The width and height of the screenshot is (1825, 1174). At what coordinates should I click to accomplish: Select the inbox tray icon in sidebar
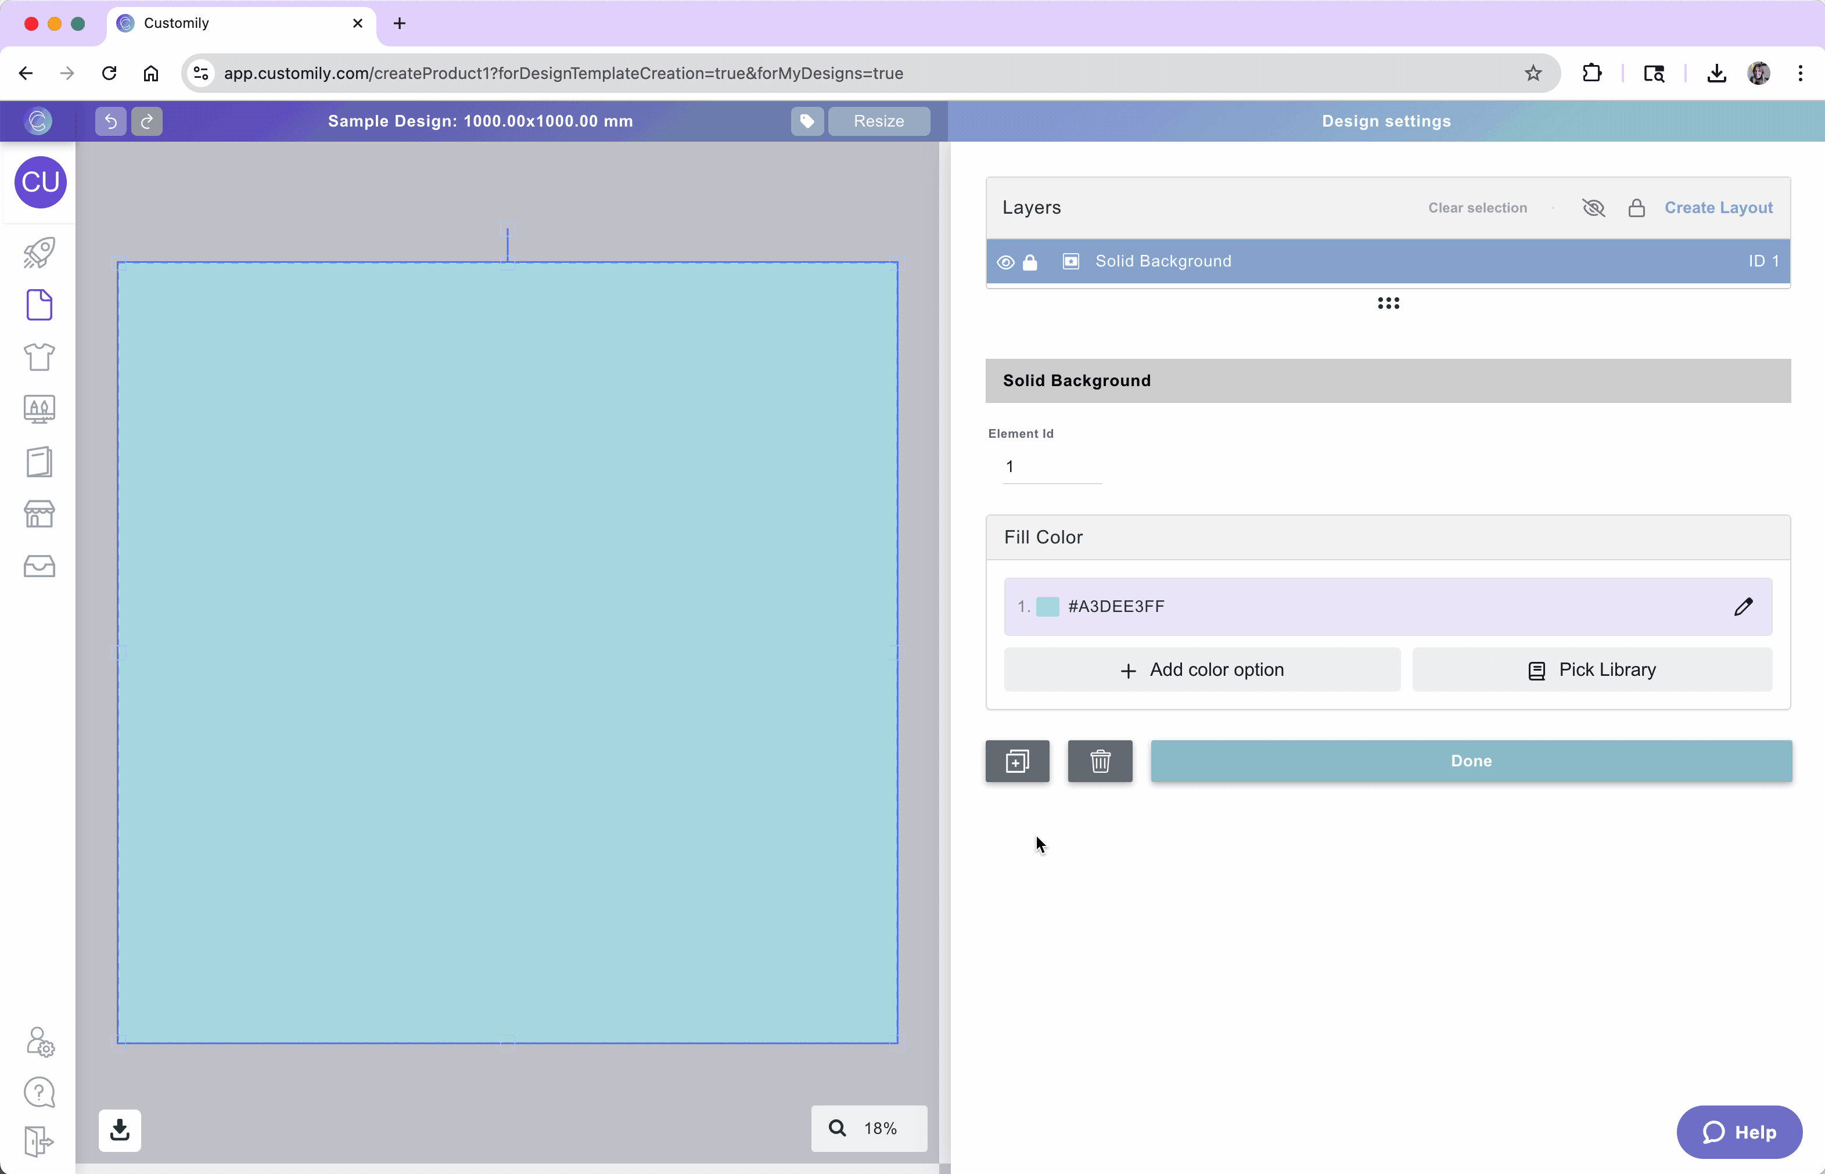point(39,567)
